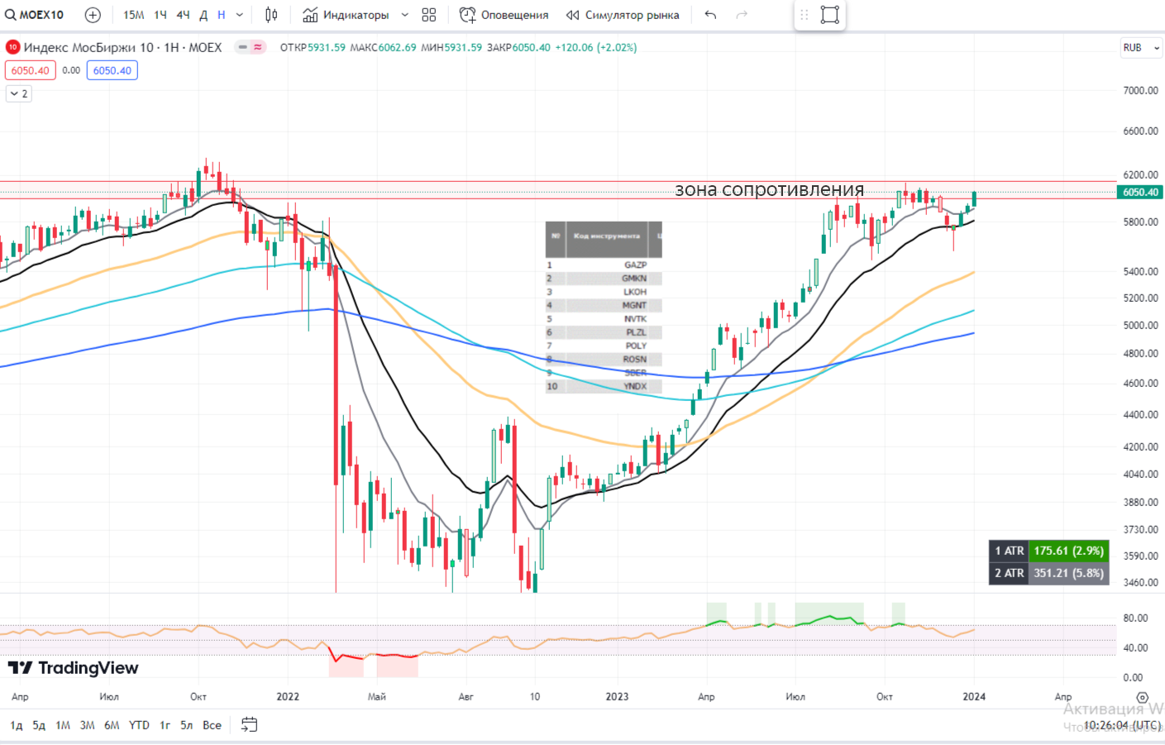The height and width of the screenshot is (745, 1165).
Task: Click the ROSN row in the instrument table
Action: [604, 360]
